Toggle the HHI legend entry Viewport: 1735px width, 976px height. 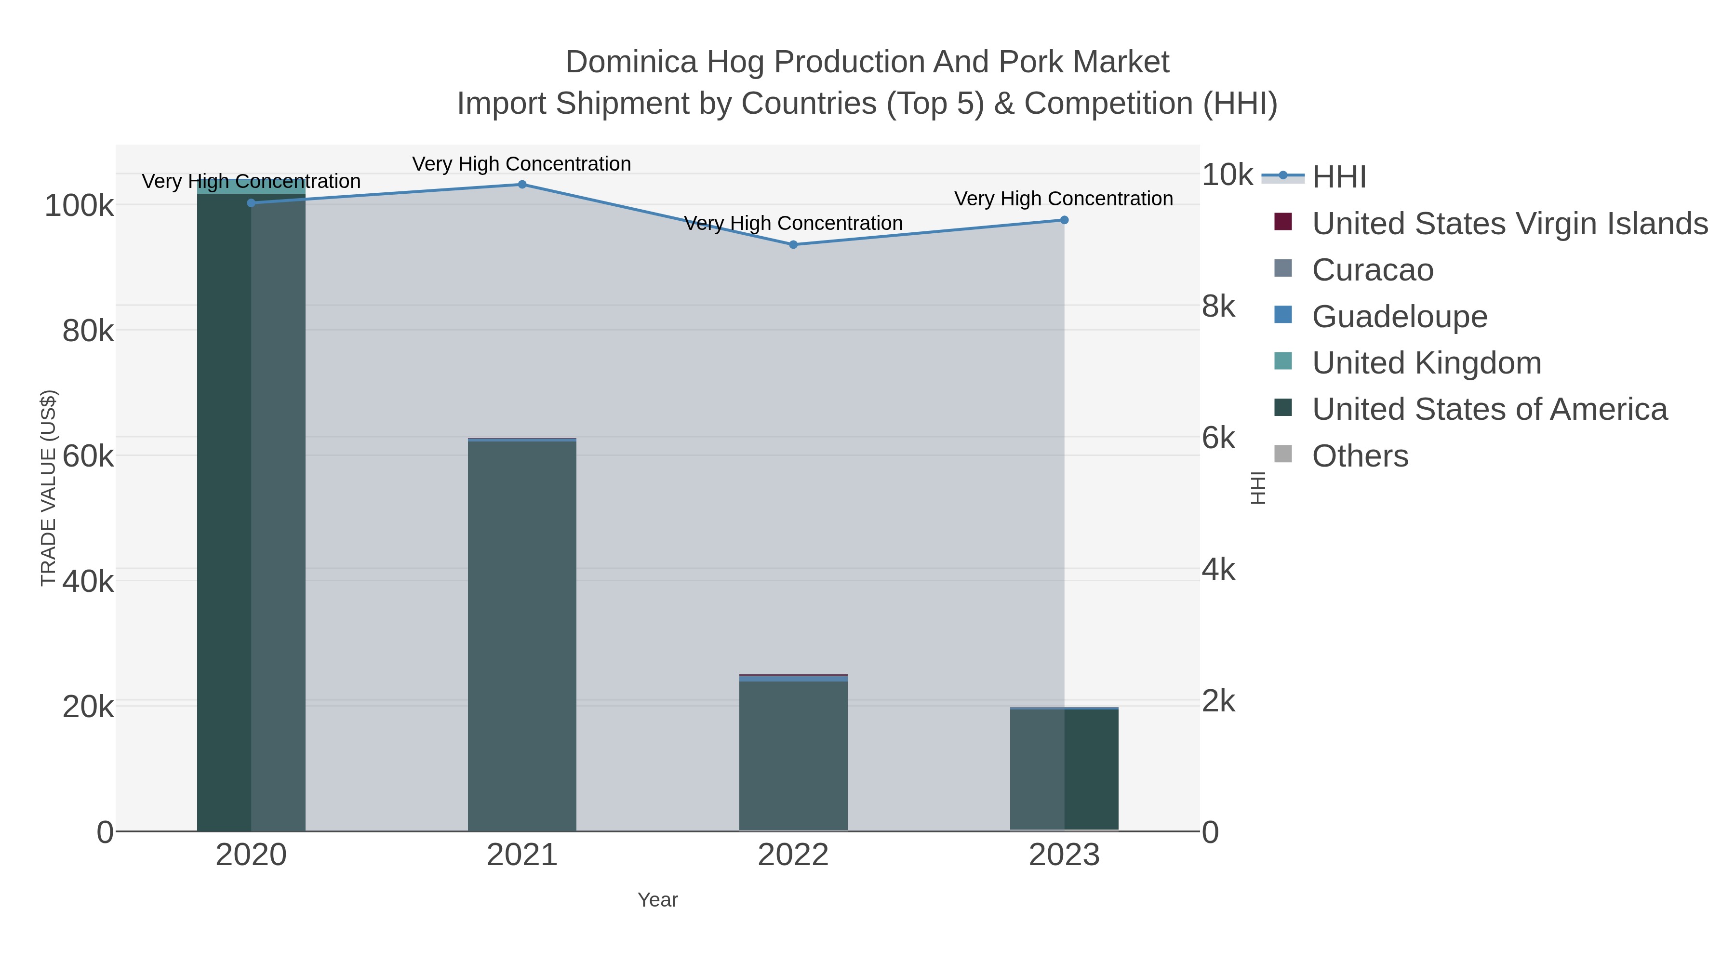click(x=1314, y=176)
